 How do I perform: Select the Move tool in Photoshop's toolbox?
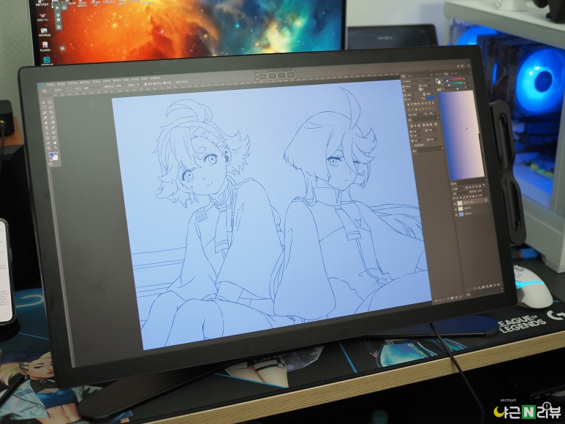(x=43, y=103)
